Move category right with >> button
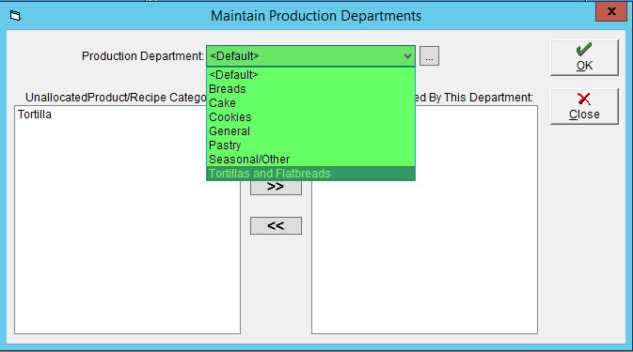The image size is (633, 352). tap(276, 188)
